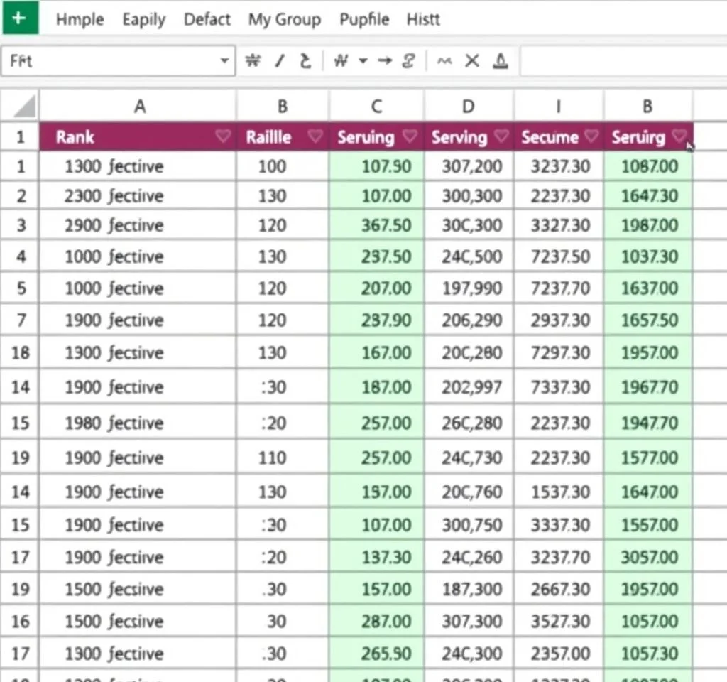This screenshot has height=682, width=727.
Task: Click the italic slash toolbar icon
Action: (x=280, y=61)
